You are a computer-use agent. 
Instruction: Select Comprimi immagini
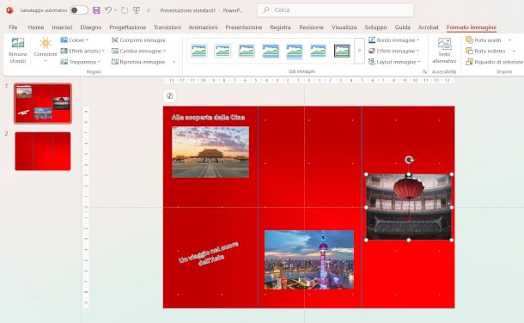click(138, 40)
